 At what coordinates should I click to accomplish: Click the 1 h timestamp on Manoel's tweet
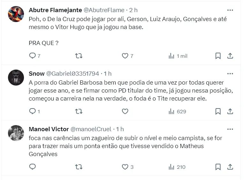pos(120,129)
